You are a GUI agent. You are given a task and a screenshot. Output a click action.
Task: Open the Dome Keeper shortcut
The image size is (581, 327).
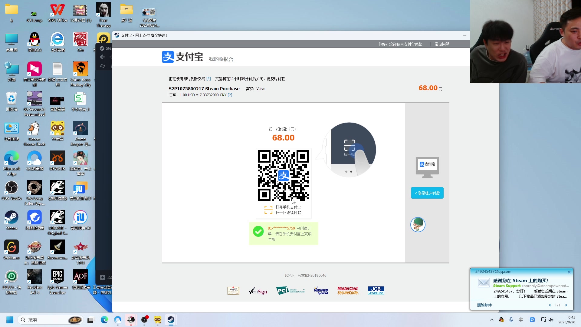(x=80, y=134)
